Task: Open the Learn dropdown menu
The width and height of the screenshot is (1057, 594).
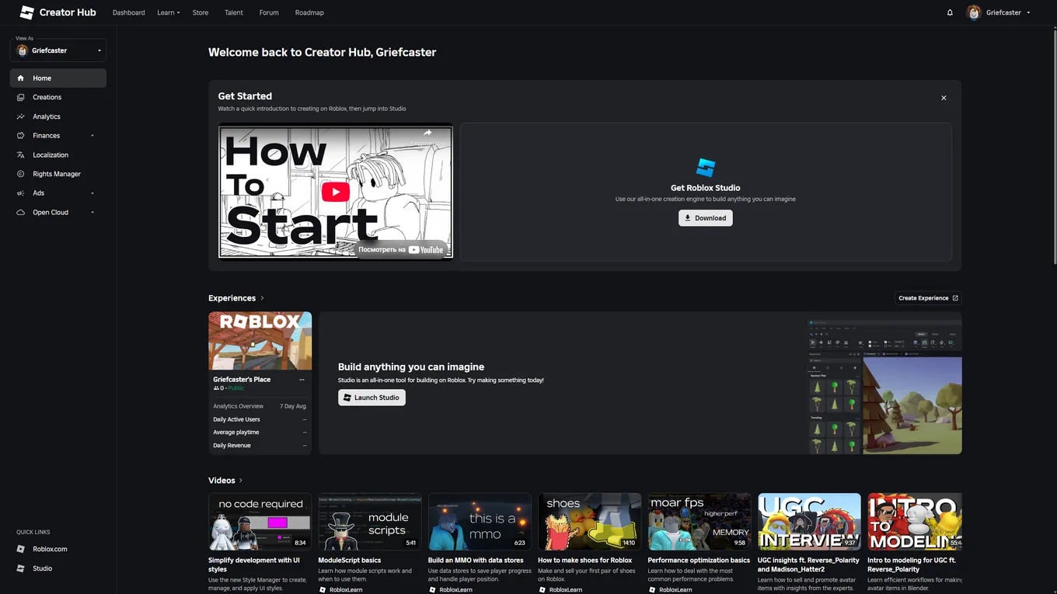Action: click(169, 12)
